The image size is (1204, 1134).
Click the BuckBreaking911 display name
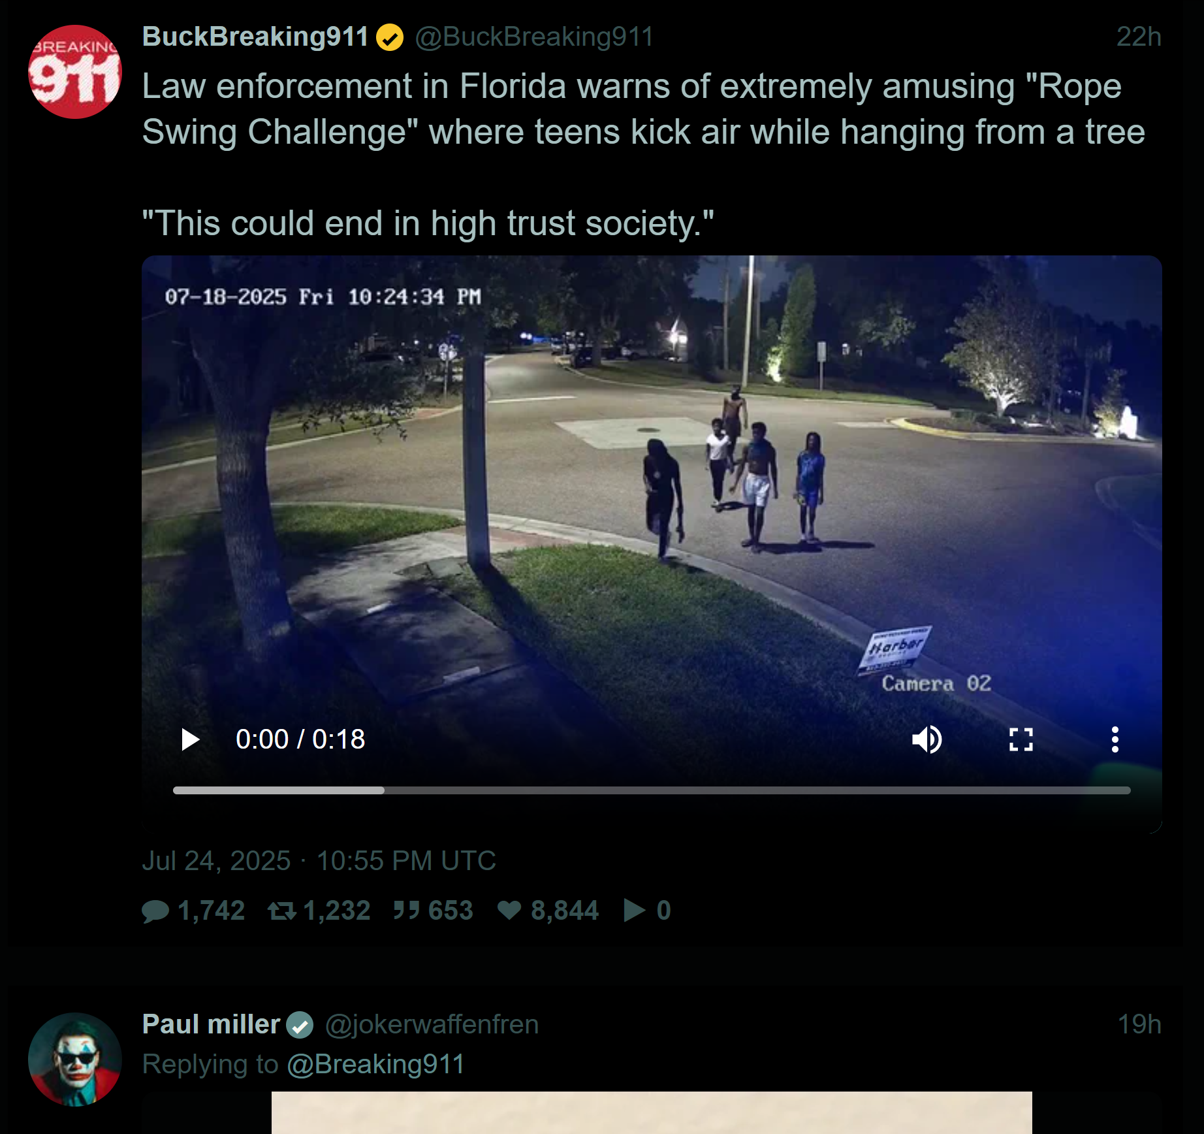click(x=255, y=37)
